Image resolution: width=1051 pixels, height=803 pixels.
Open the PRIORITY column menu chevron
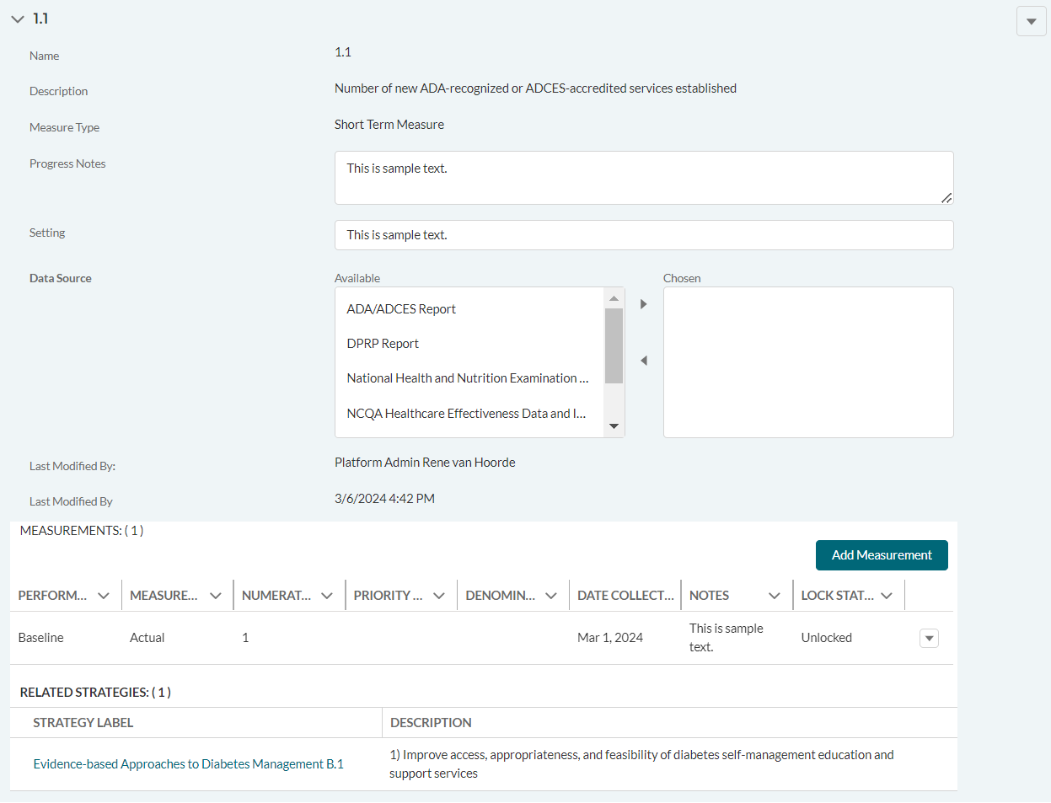coord(439,596)
